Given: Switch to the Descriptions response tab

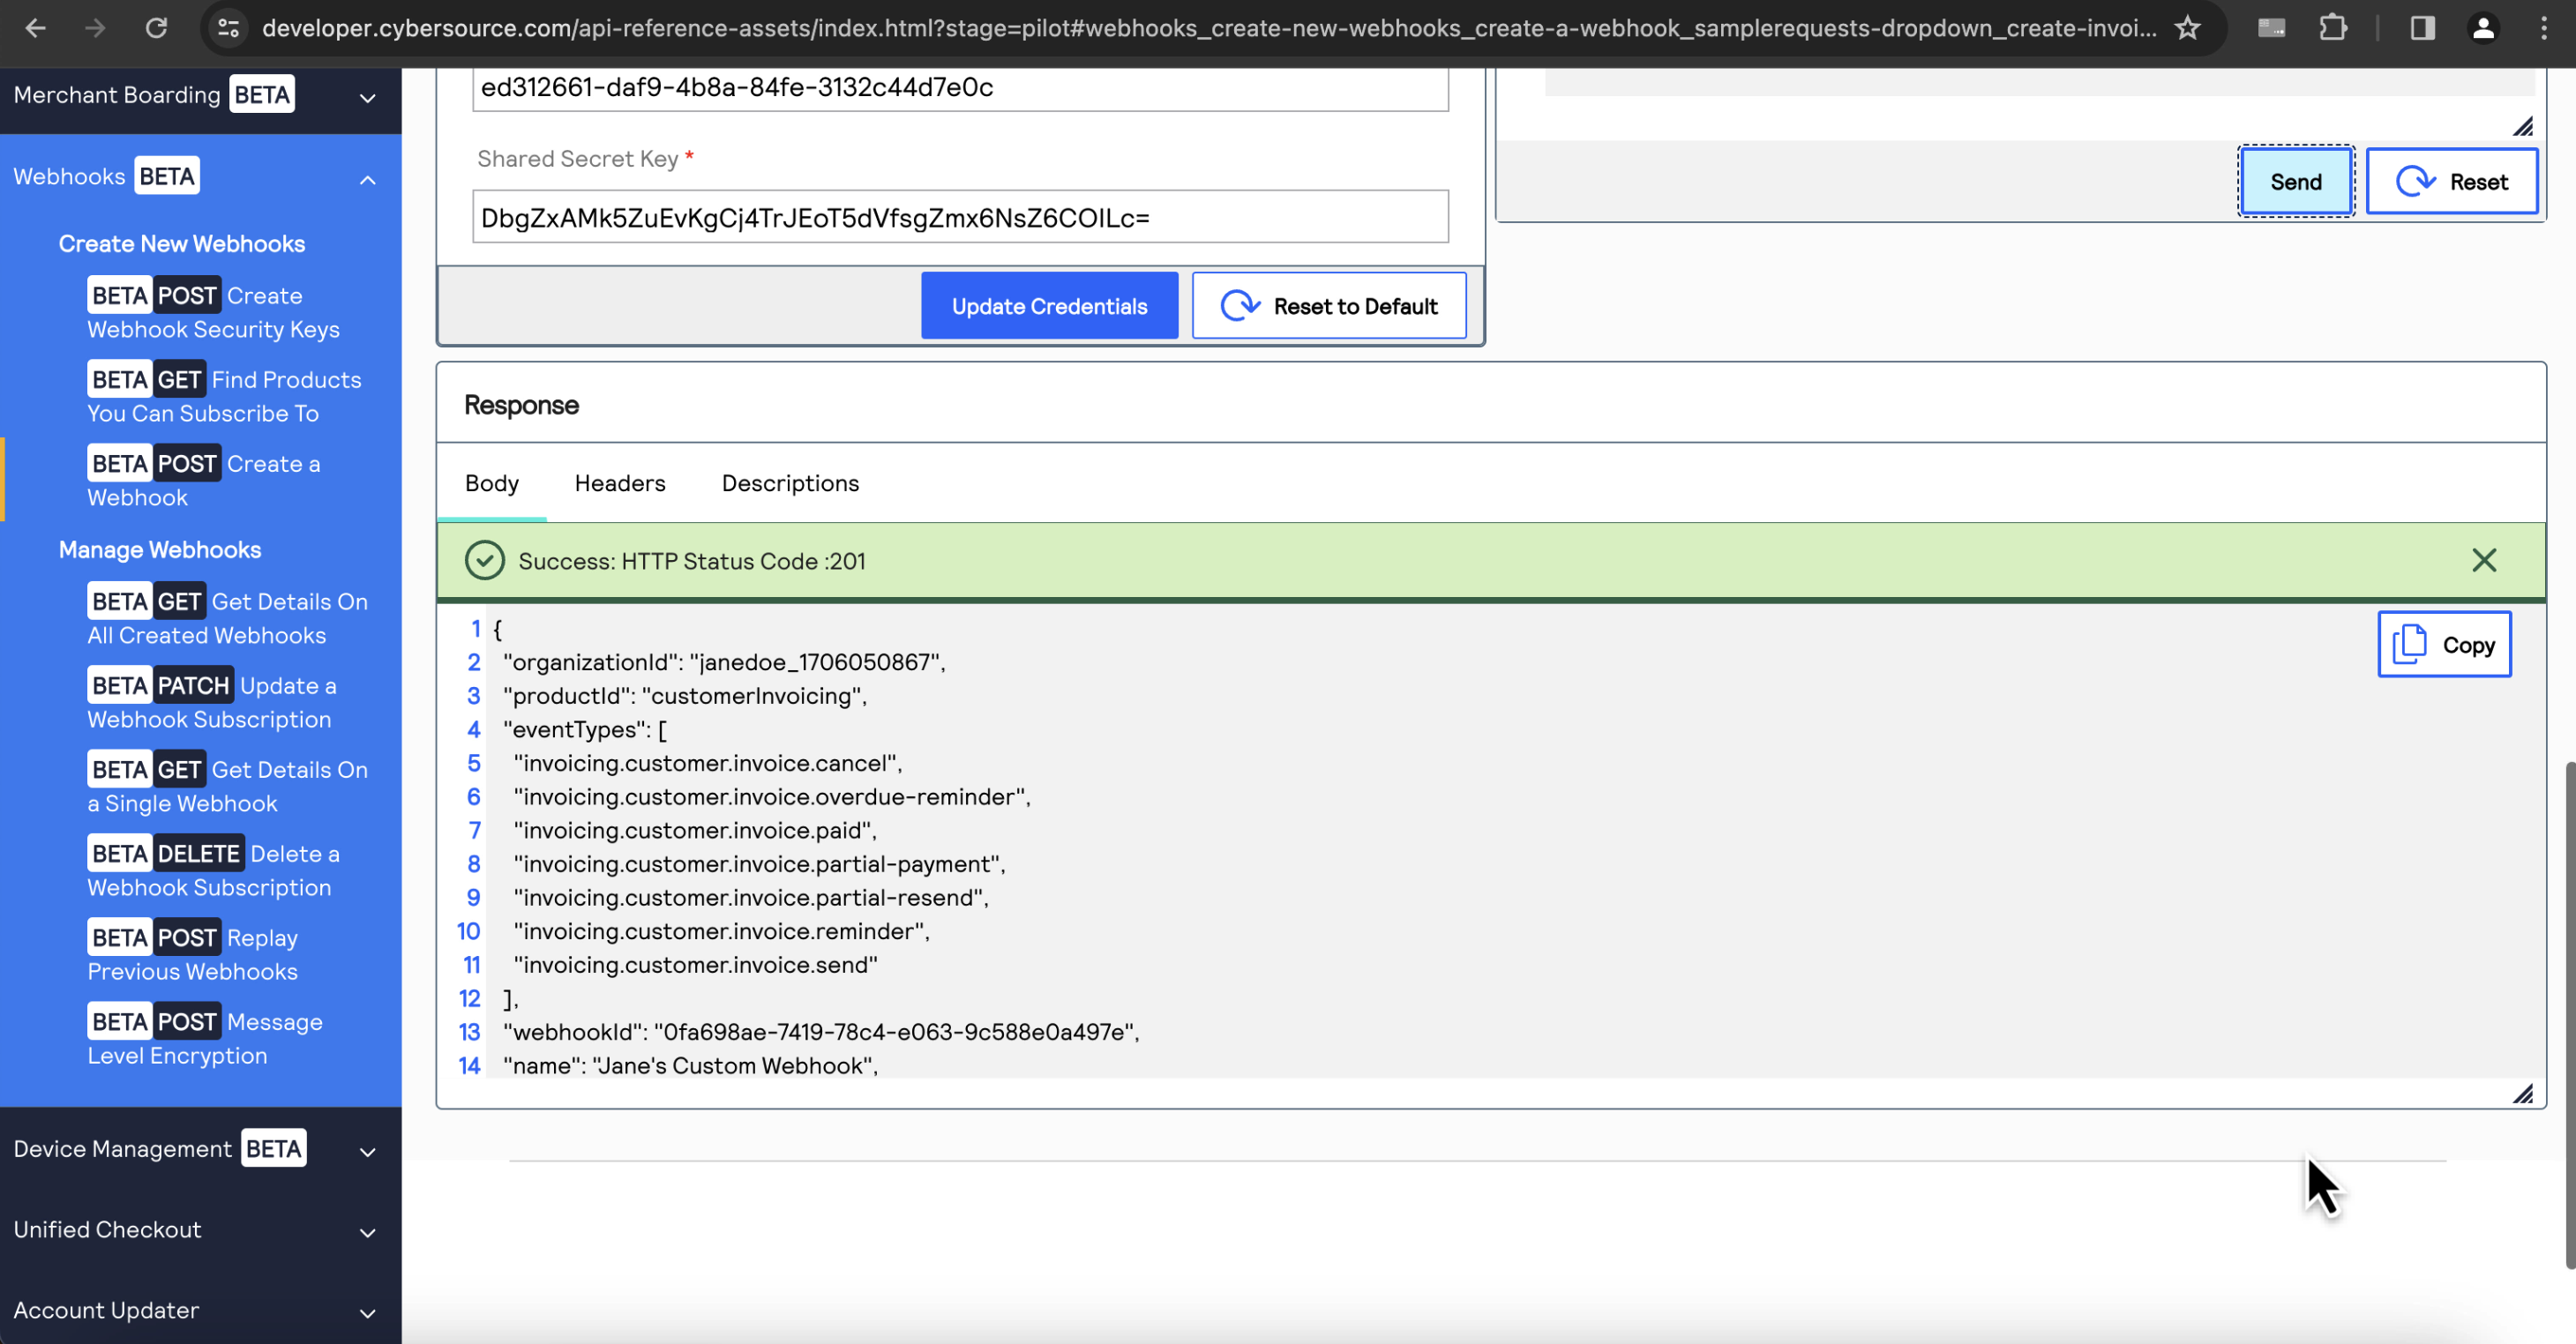Looking at the screenshot, I should pos(790,483).
